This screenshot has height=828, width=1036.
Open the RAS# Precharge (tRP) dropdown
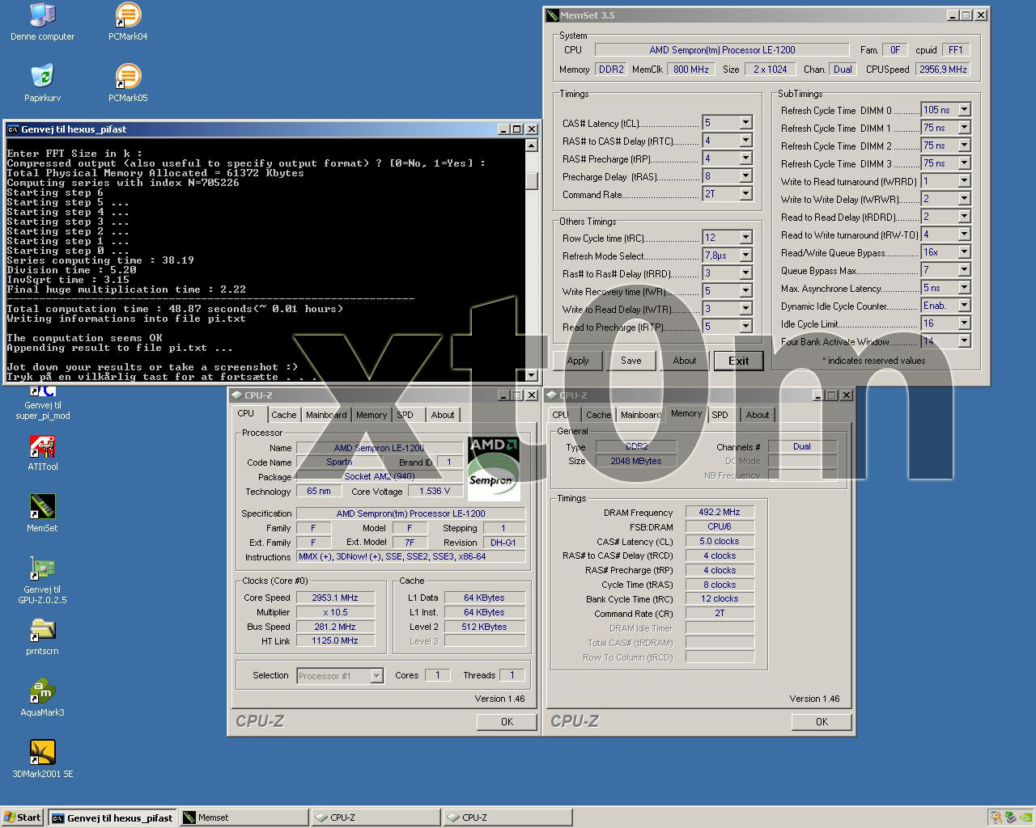click(x=745, y=158)
